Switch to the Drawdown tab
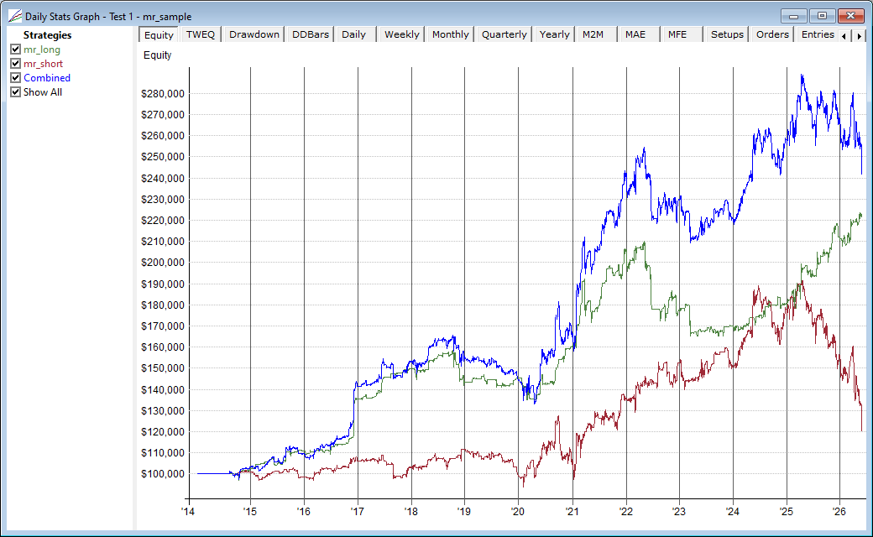This screenshot has height=537, width=873. pyautogui.click(x=254, y=34)
